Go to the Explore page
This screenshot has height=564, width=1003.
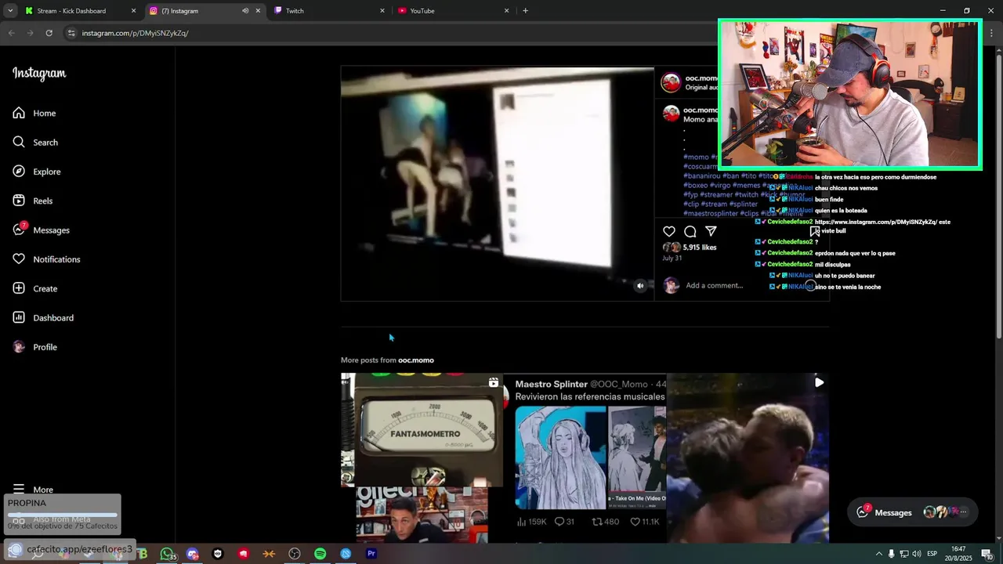(x=37, y=172)
